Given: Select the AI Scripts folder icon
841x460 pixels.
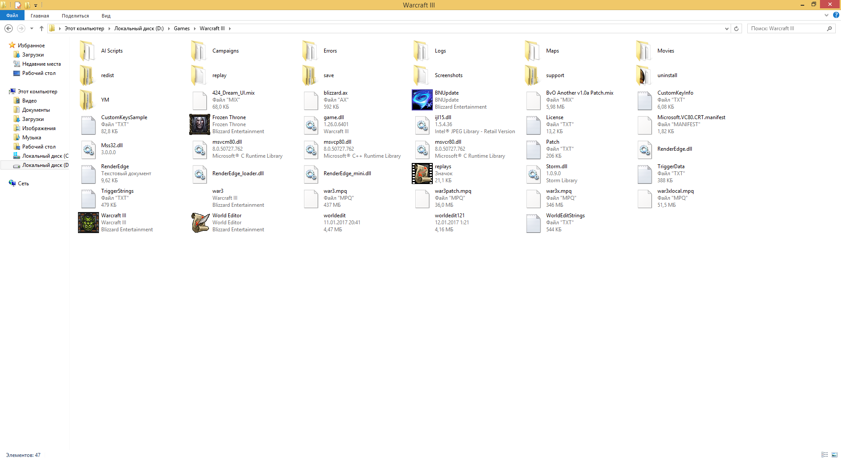Looking at the screenshot, I should [x=88, y=51].
